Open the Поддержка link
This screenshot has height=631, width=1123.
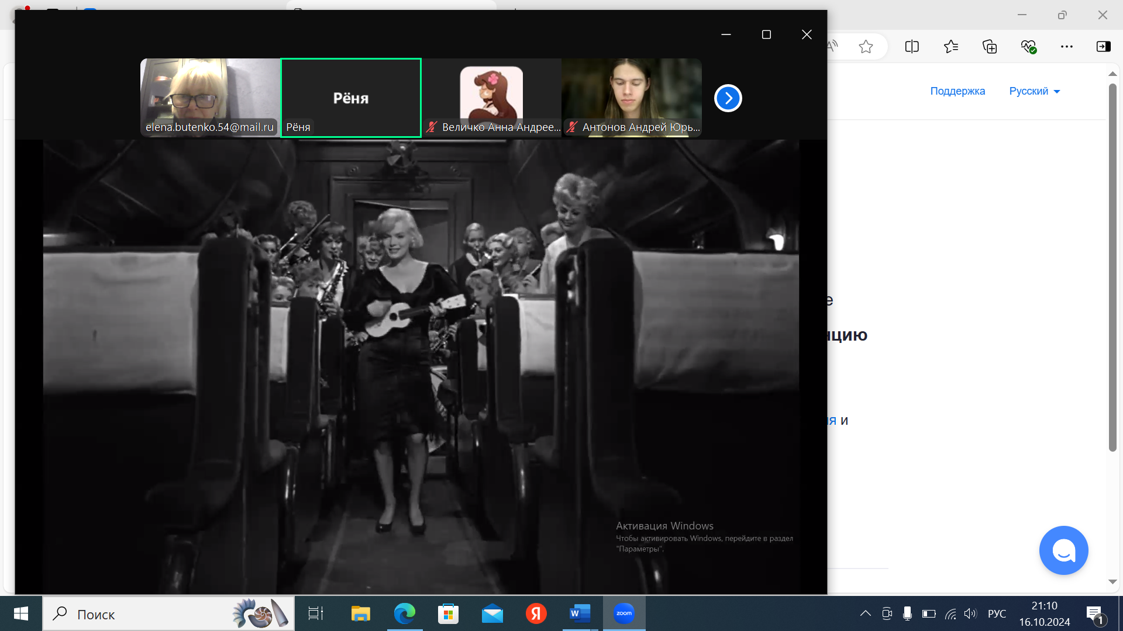[957, 91]
